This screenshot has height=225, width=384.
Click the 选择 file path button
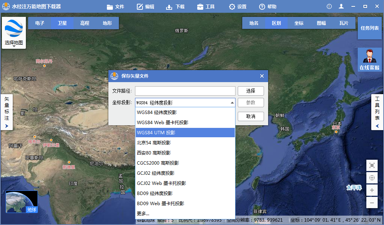point(250,91)
